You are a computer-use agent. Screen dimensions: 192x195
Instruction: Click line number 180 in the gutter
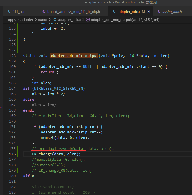[x=12, y=176]
